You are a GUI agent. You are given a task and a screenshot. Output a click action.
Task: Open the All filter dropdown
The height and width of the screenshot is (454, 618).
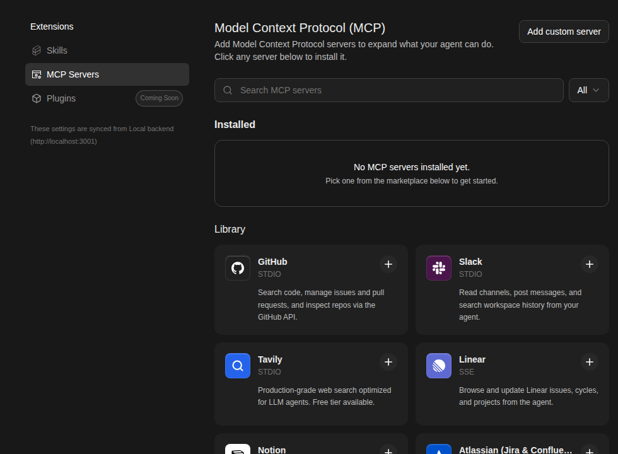coord(588,90)
